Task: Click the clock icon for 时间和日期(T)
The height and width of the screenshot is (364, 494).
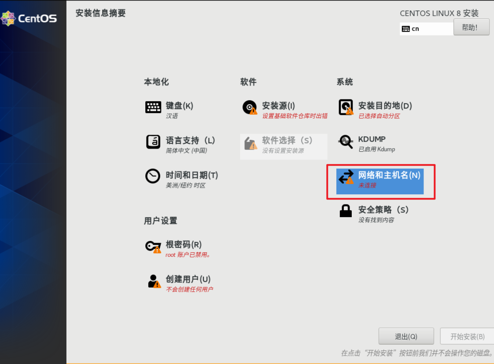Action: tap(153, 176)
